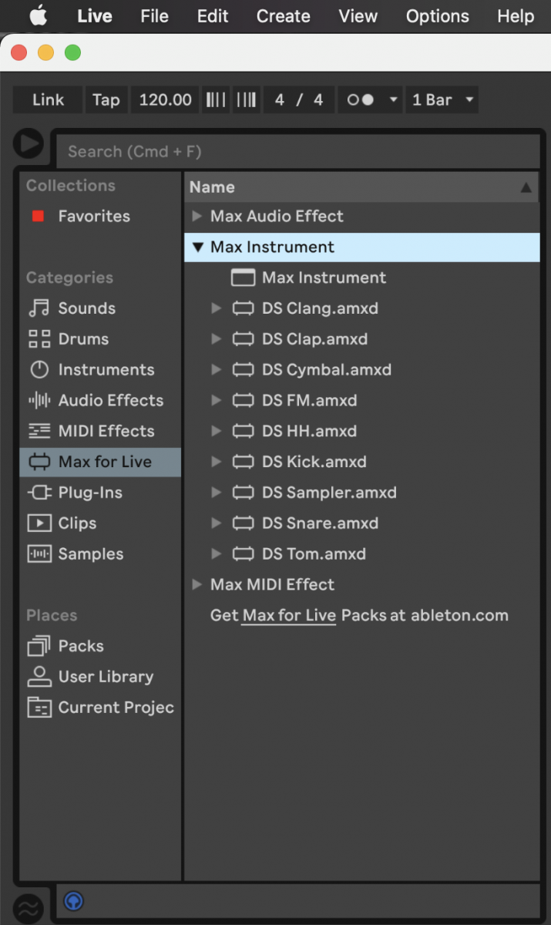
Task: Open the 1 Bar quantization dropdown
Action: [x=442, y=99]
